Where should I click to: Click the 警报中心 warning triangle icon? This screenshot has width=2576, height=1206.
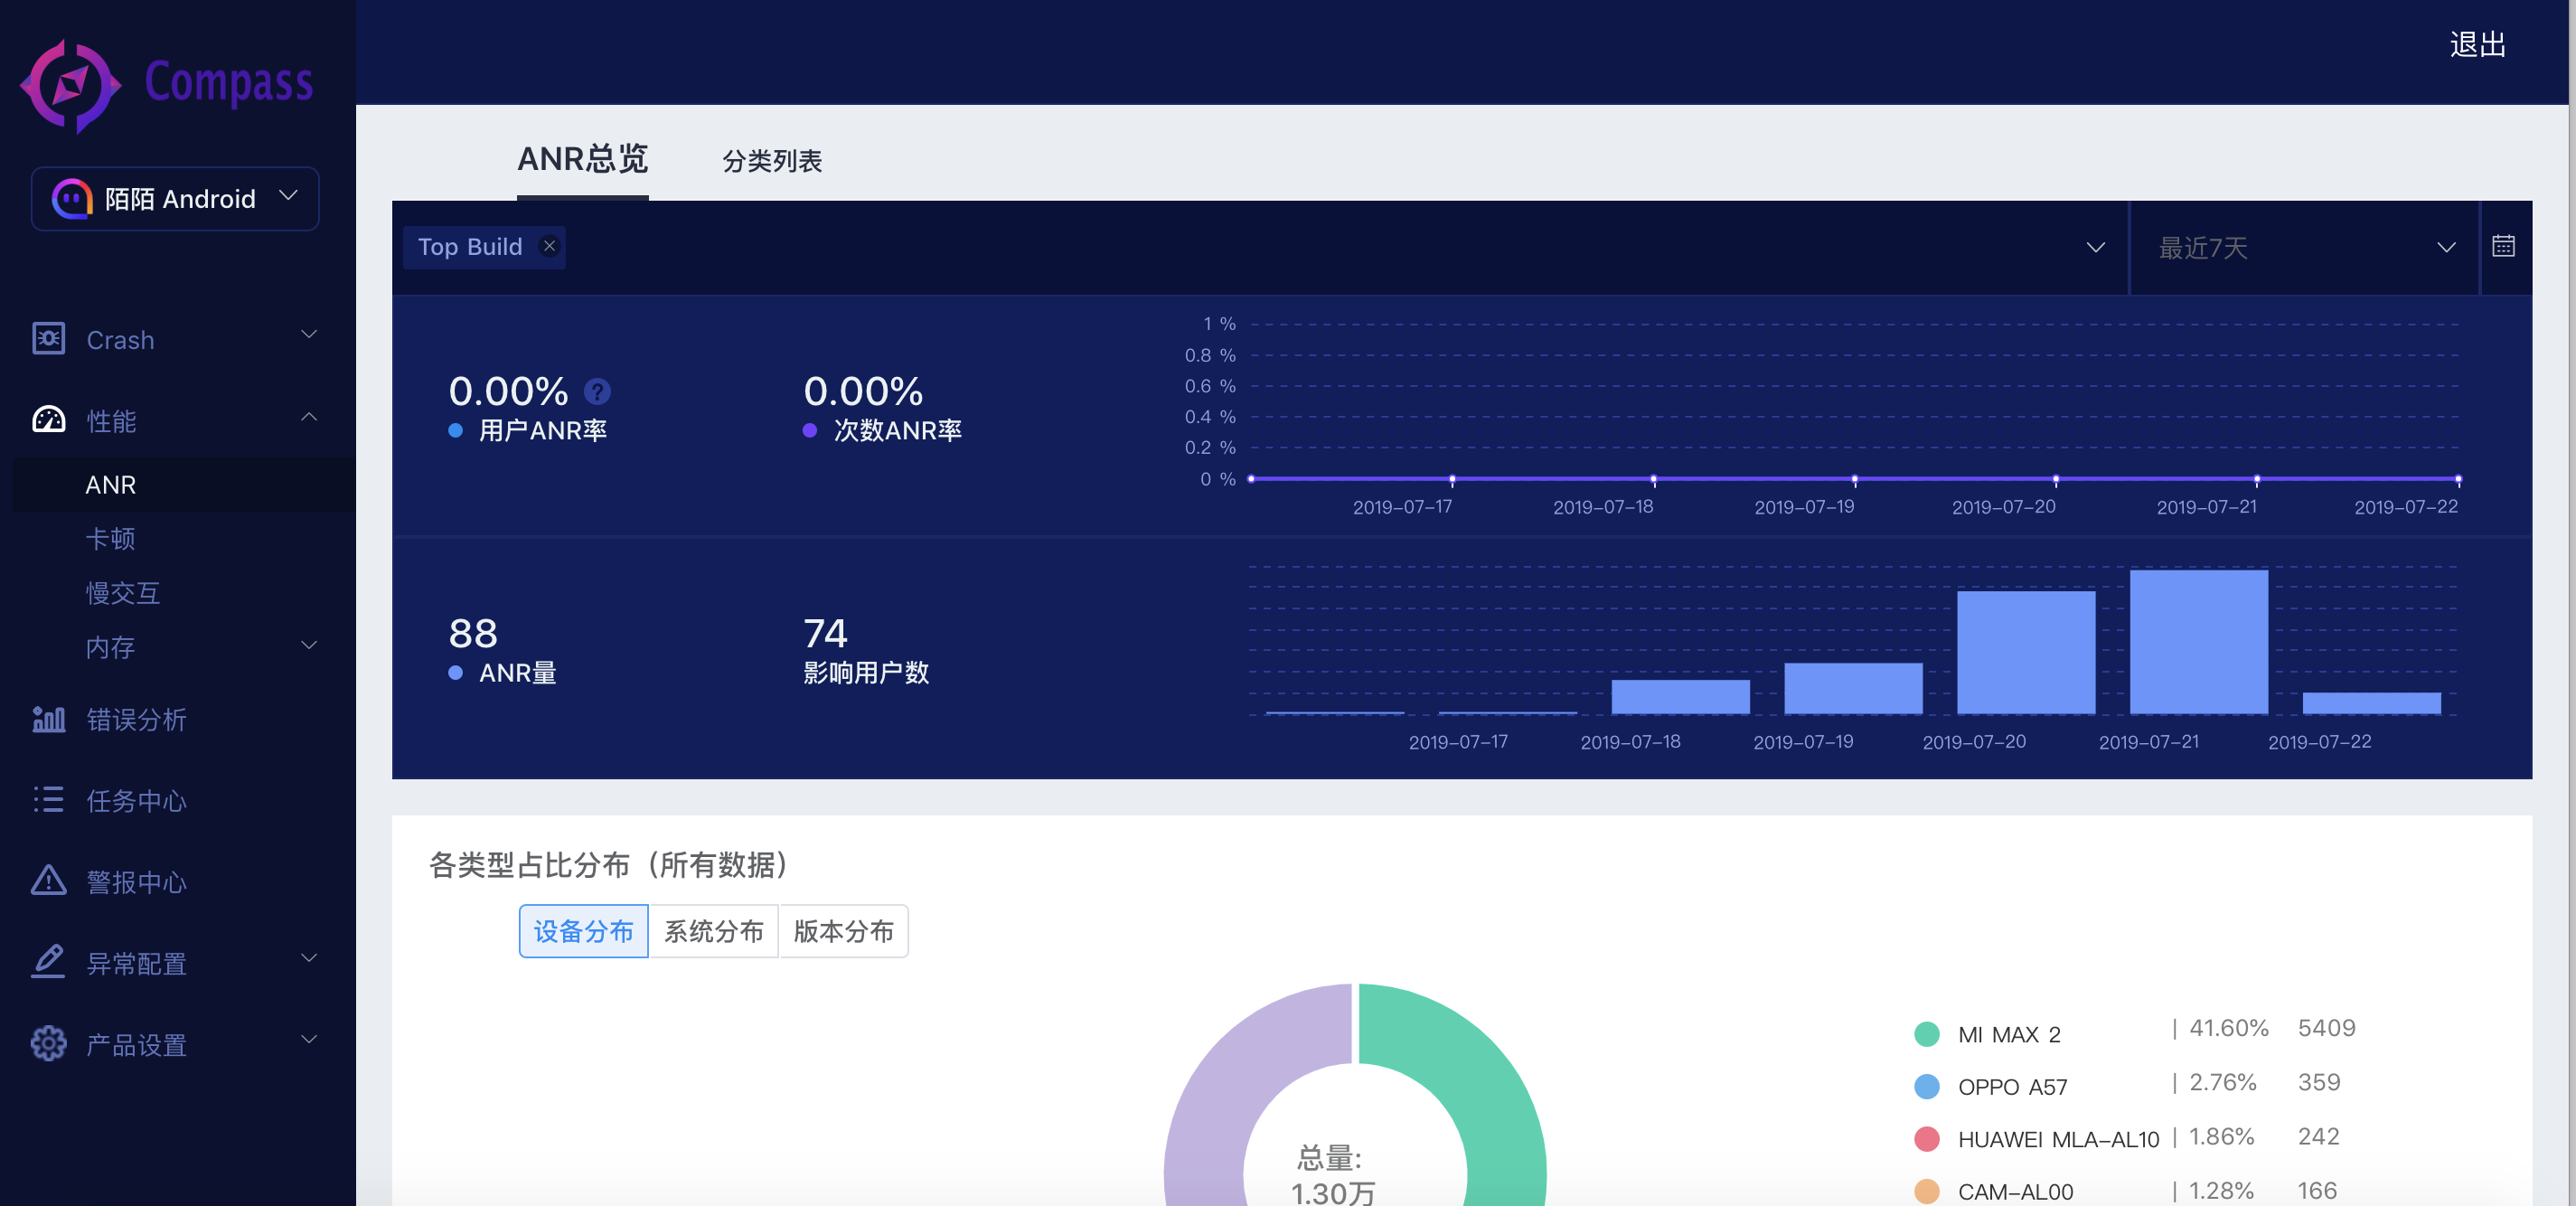click(x=49, y=881)
